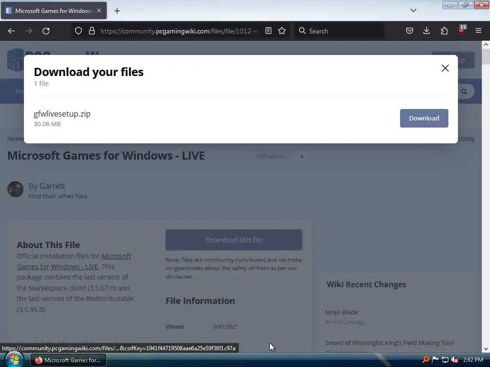The height and width of the screenshot is (367, 490).
Task: Go back with the browser back arrow
Action: [x=11, y=31]
